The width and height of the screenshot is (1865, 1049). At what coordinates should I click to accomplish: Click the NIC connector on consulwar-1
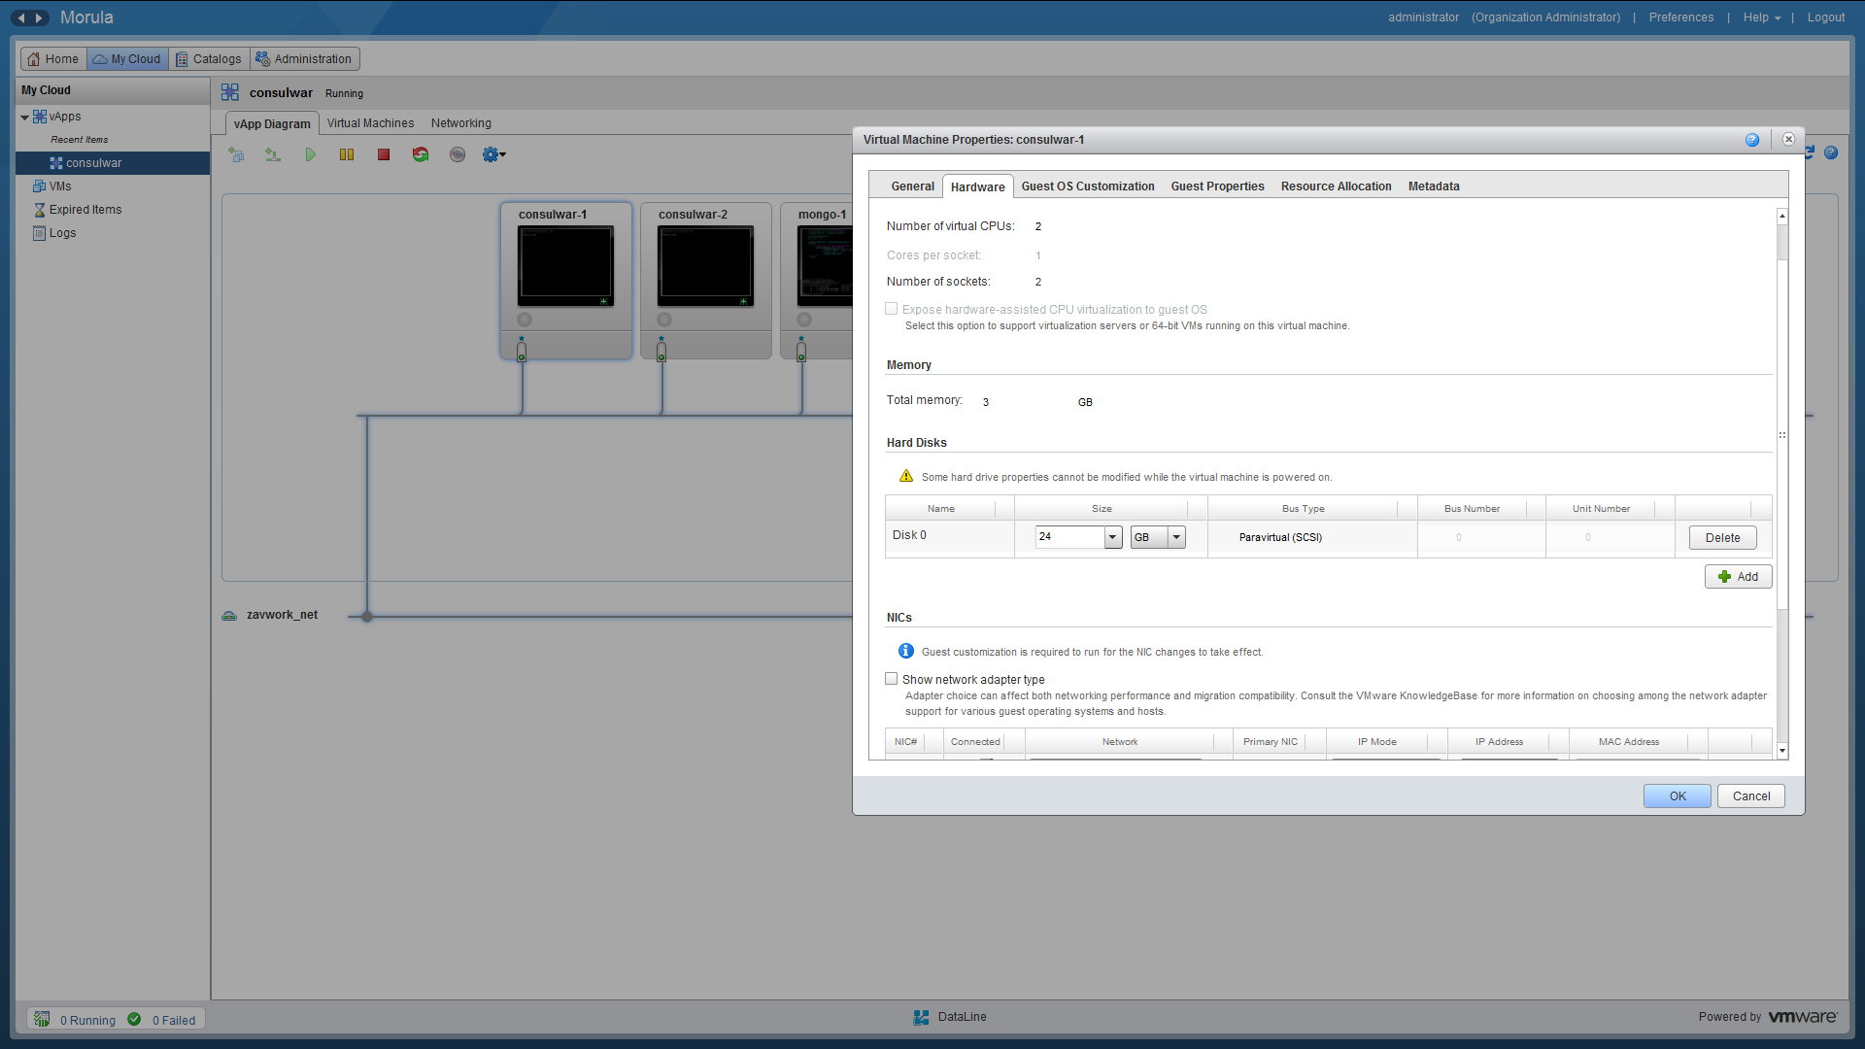(x=522, y=350)
